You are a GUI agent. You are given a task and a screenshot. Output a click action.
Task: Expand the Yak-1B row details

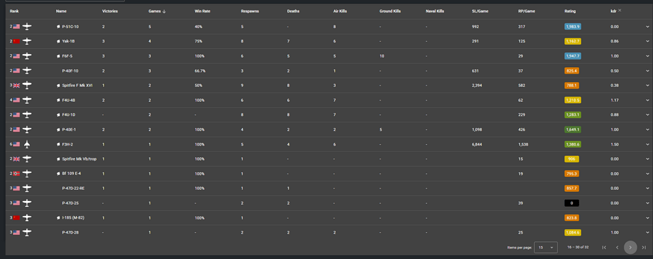[x=648, y=41]
